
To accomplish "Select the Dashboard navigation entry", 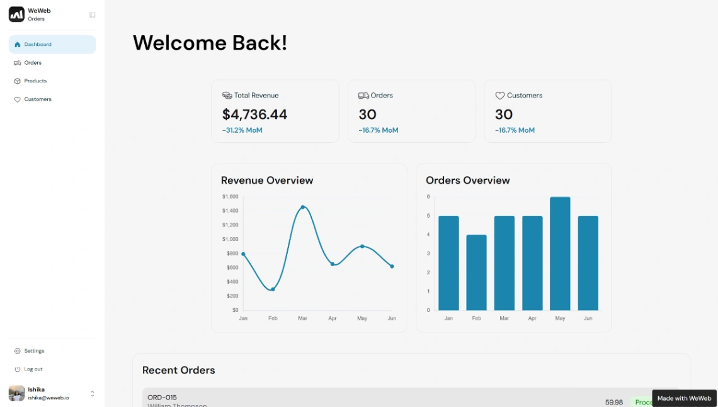I will (x=38, y=44).
